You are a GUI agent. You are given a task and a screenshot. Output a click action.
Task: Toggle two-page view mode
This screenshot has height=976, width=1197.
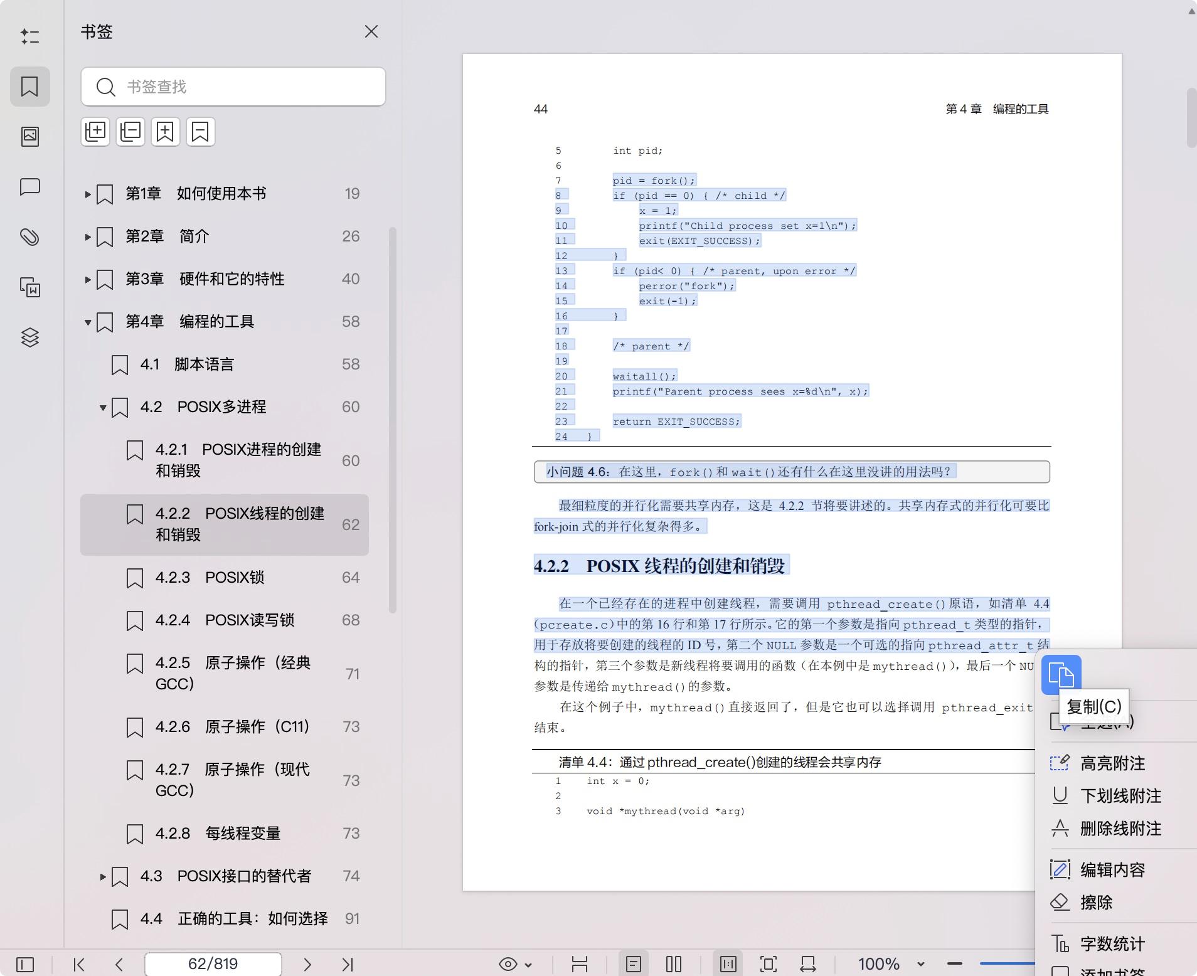point(674,964)
